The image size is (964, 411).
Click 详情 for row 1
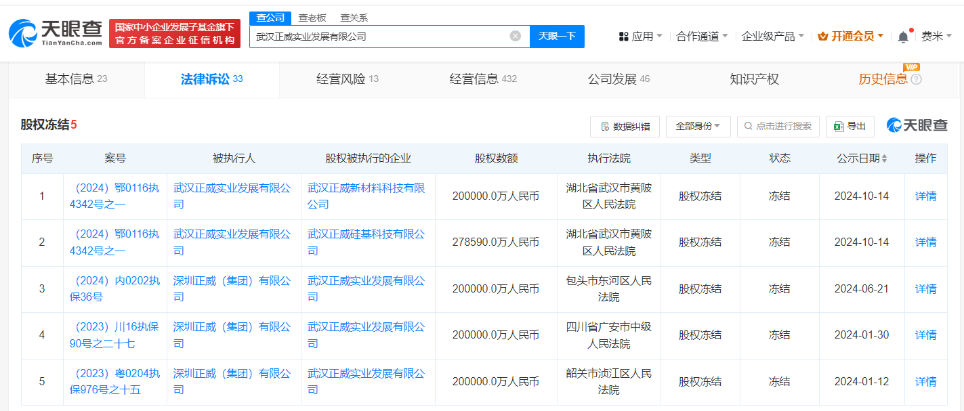tap(925, 196)
